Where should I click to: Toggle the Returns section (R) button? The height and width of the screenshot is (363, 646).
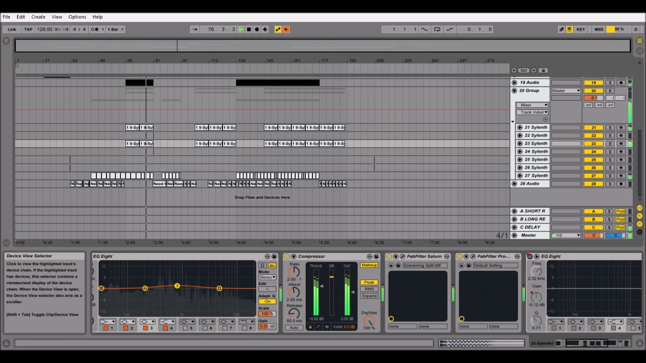coord(639,216)
